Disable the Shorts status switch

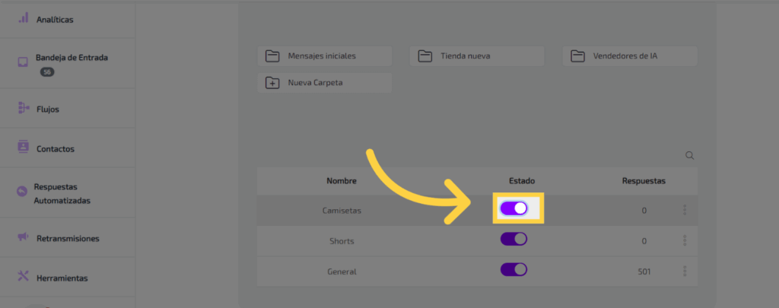click(x=514, y=240)
